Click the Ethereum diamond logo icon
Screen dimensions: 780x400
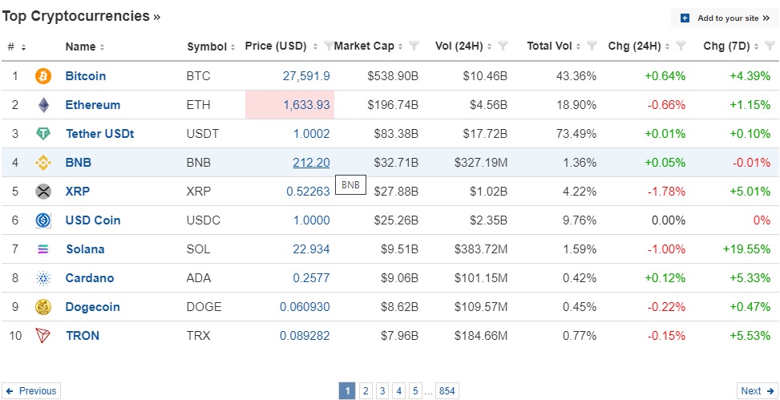[44, 105]
